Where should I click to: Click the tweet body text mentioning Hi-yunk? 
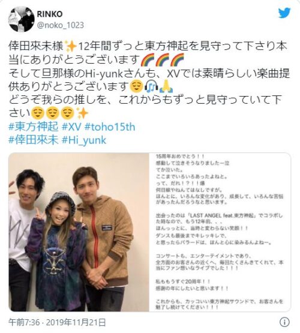(149, 80)
